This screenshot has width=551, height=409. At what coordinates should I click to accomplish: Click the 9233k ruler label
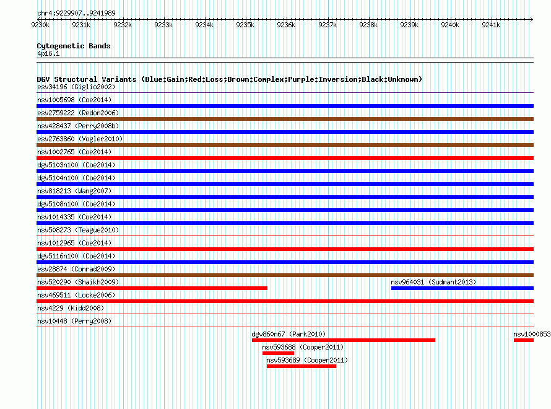tap(163, 25)
